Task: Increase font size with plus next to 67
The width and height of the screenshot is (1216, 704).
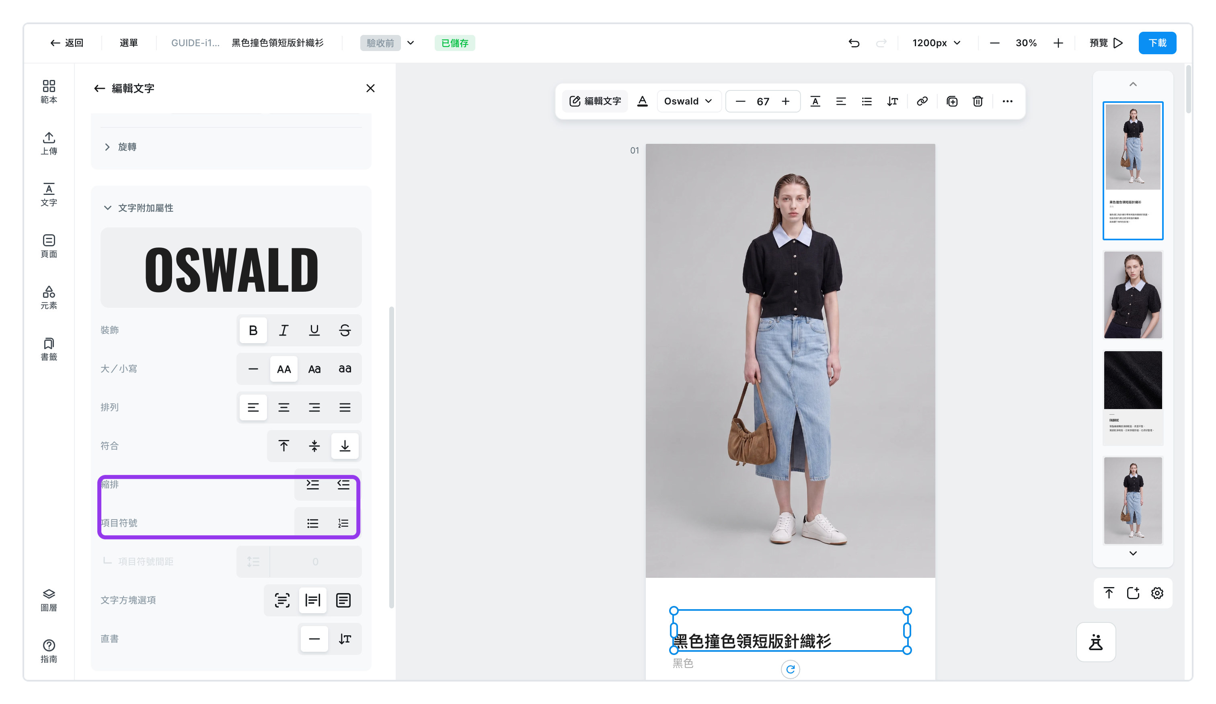Action: [786, 101]
